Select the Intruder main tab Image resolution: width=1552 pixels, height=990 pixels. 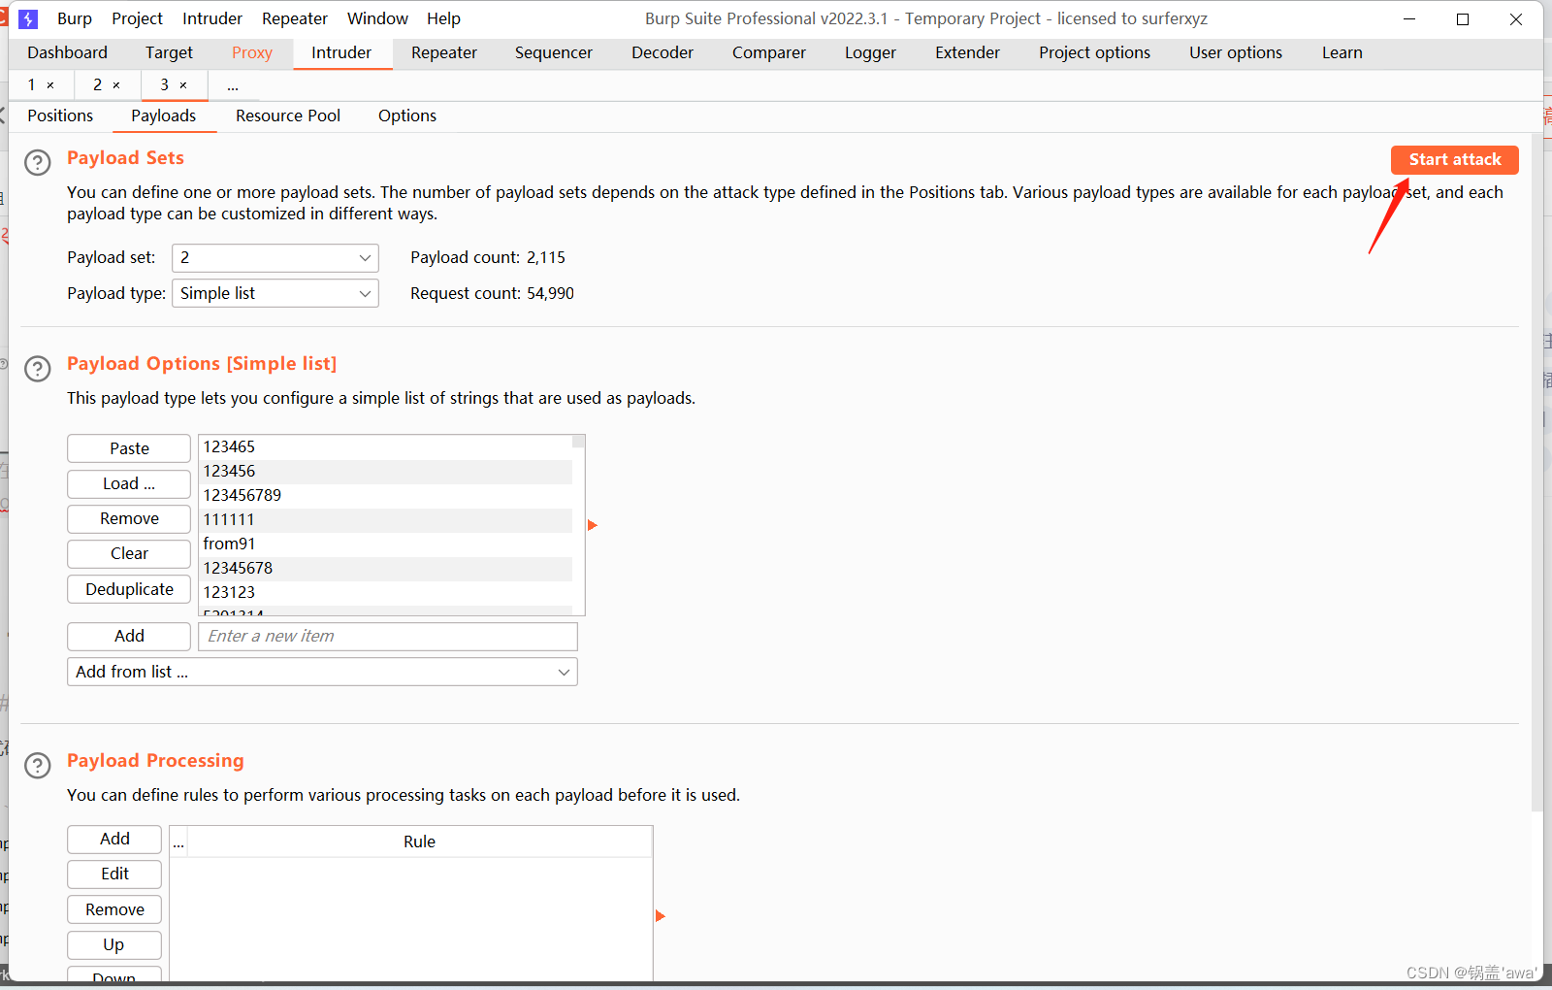(341, 52)
